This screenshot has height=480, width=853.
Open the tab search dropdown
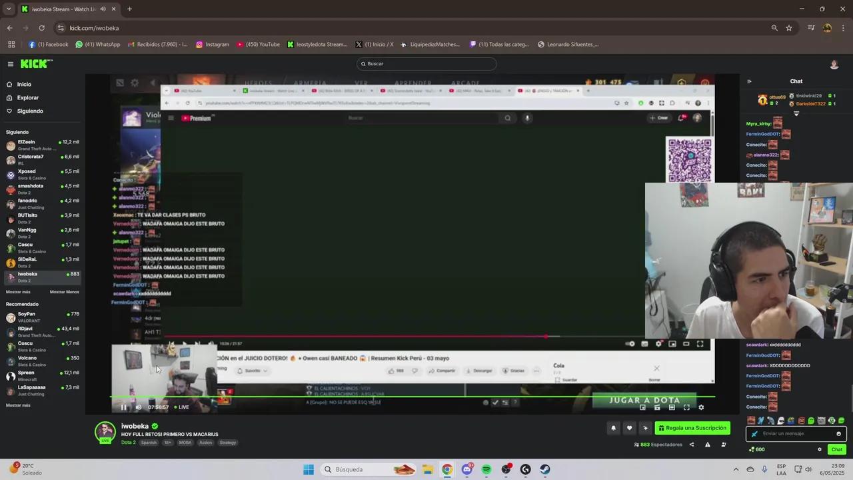[9, 9]
